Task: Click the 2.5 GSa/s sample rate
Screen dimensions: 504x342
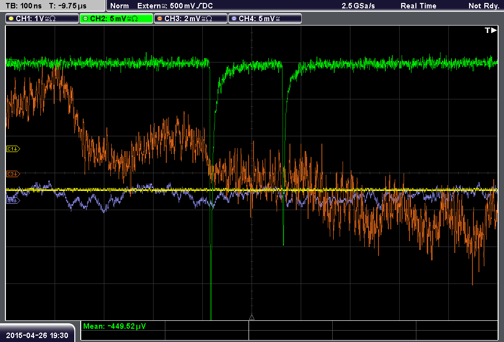Action: [x=358, y=6]
